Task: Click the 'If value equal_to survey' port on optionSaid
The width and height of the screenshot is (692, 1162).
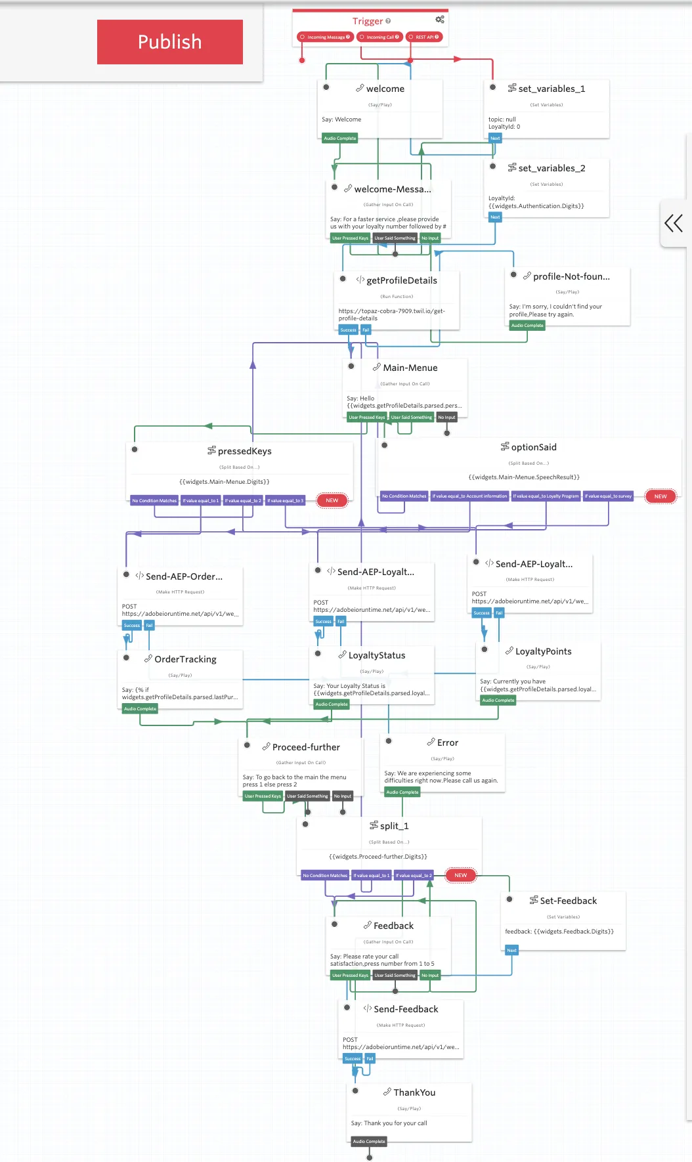Action: tap(608, 496)
